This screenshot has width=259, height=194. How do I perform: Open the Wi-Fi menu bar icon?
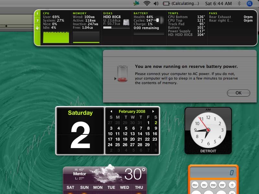(147, 4)
